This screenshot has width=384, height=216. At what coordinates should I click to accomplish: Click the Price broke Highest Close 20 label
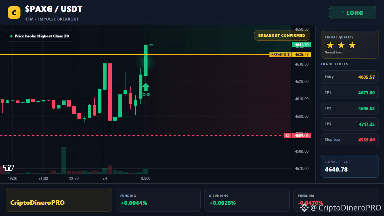(39, 36)
